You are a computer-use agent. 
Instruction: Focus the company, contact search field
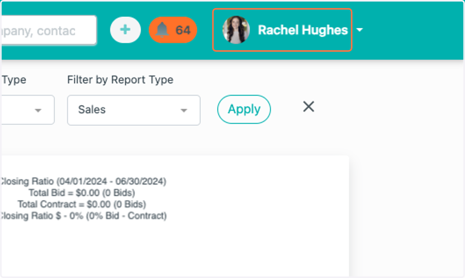48,30
